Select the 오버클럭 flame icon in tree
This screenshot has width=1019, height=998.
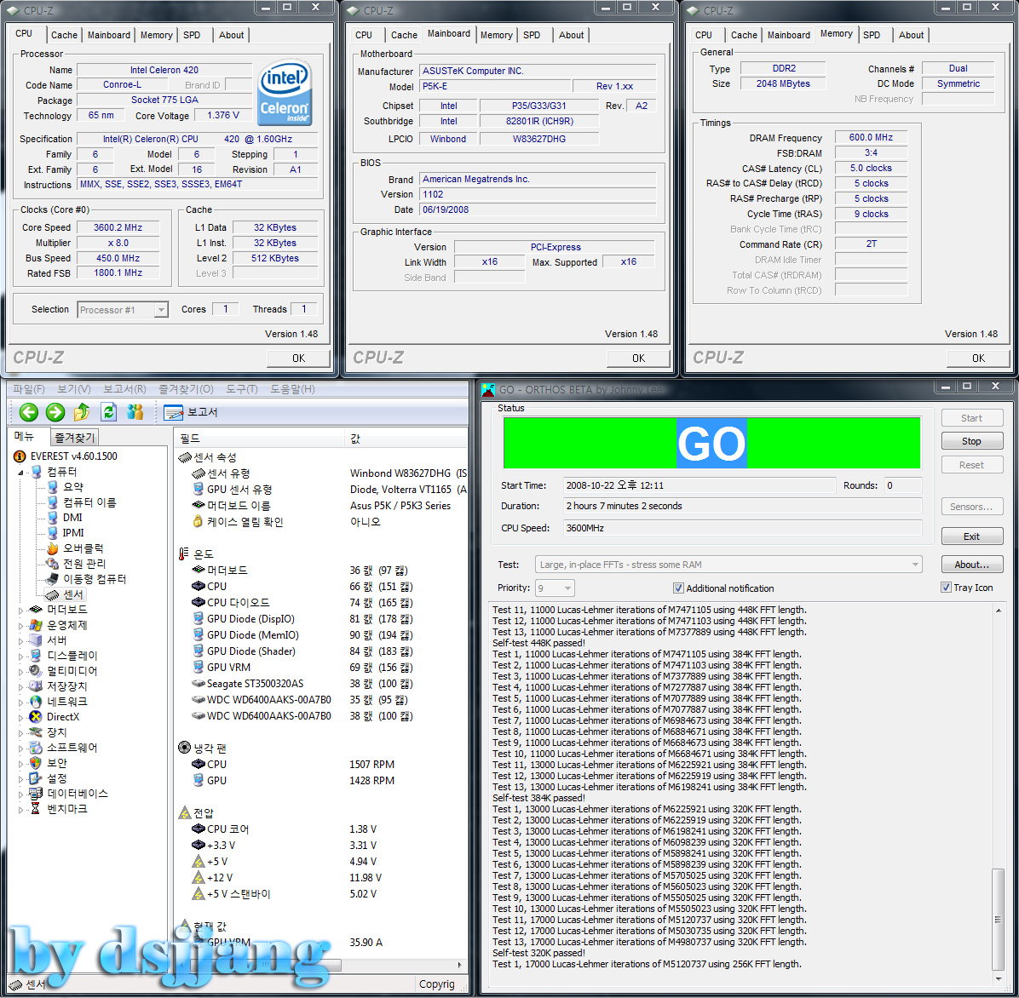click(53, 548)
